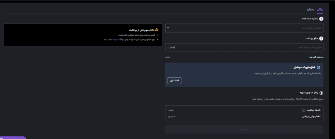Click the مبلغ برداشت step heading
The height and width of the screenshot is (139, 335).
[x=312, y=38]
